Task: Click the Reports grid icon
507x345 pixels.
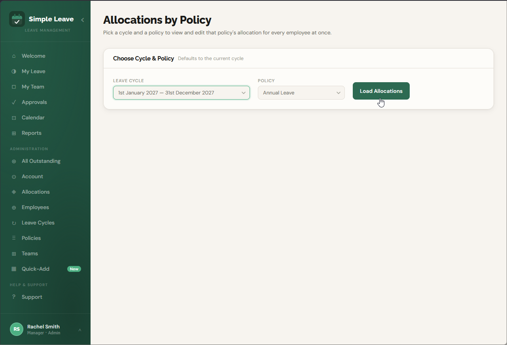Action: click(14, 133)
